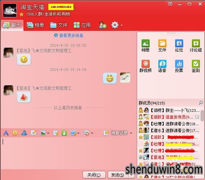
Task: Click the group star icon by 500人群
Action: click(21, 14)
